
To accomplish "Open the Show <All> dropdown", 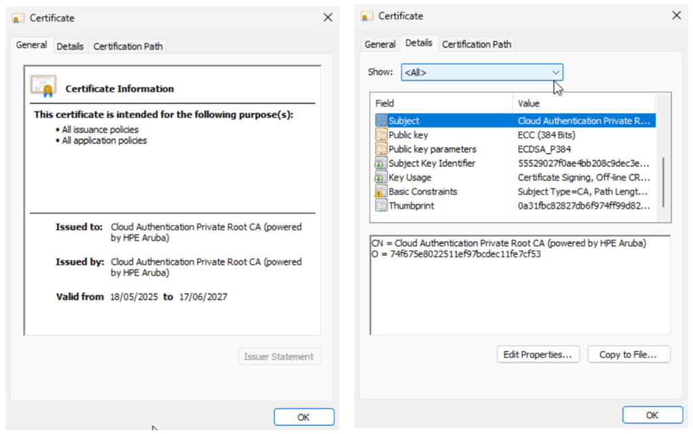I will pyautogui.click(x=482, y=72).
